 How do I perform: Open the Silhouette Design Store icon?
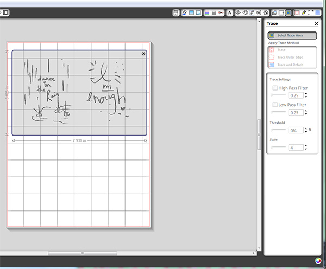click(x=176, y=13)
